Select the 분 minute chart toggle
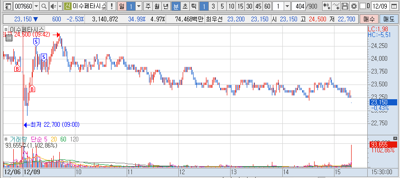The height and width of the screenshot is (178, 400). click(176, 6)
